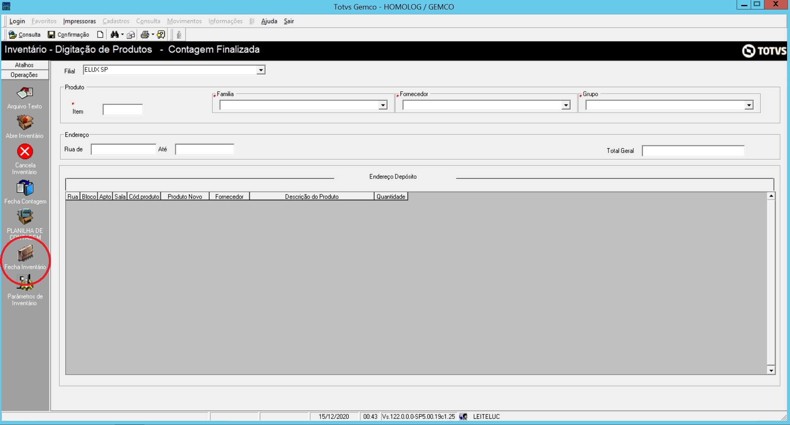
Task: Click the help question-mark toolbar icon
Action: (x=161, y=35)
